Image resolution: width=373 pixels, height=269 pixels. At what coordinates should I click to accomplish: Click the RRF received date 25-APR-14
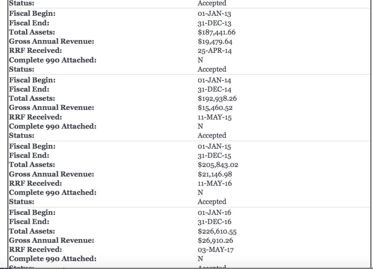215,50
